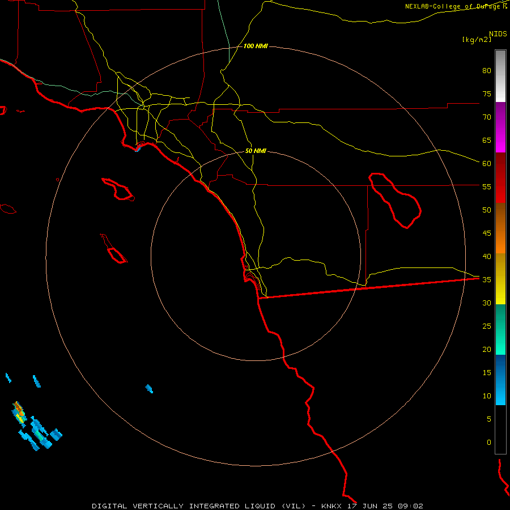This screenshot has height=510, width=510.
Task: Select the 50 NMI range ring label
Action: pos(256,151)
